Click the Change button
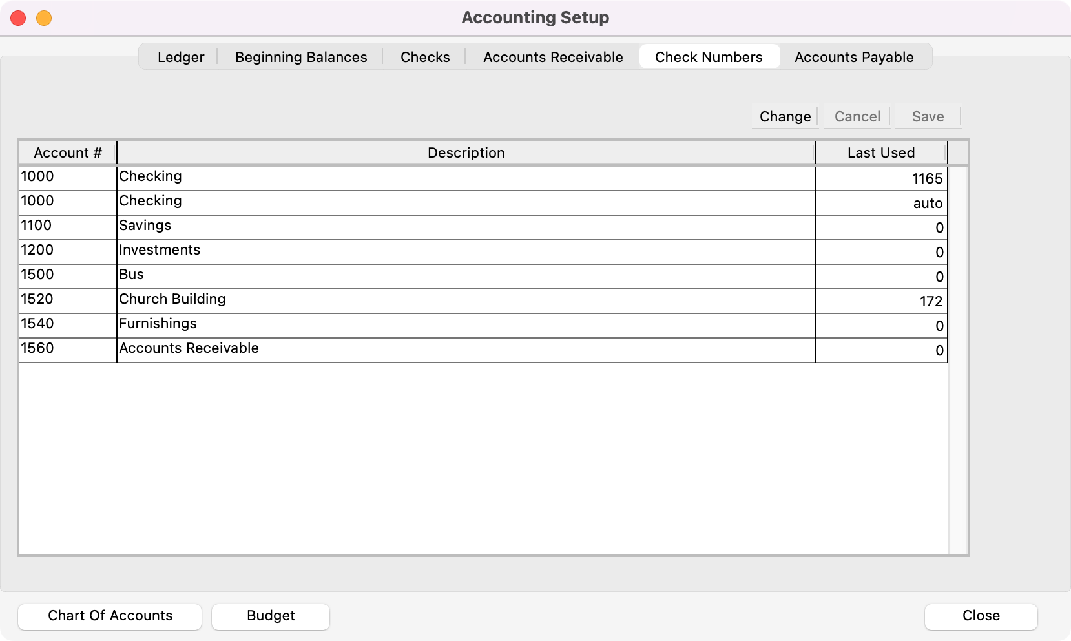This screenshot has height=641, width=1071. click(x=785, y=117)
